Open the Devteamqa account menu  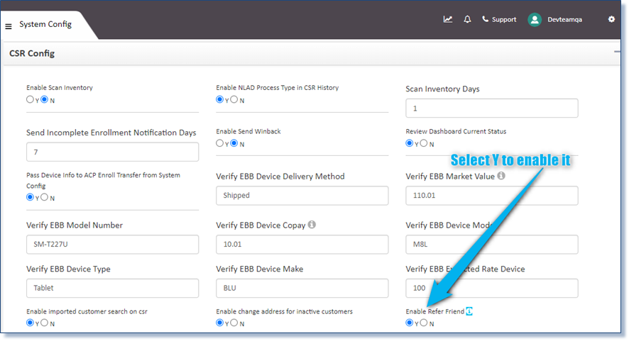point(565,19)
